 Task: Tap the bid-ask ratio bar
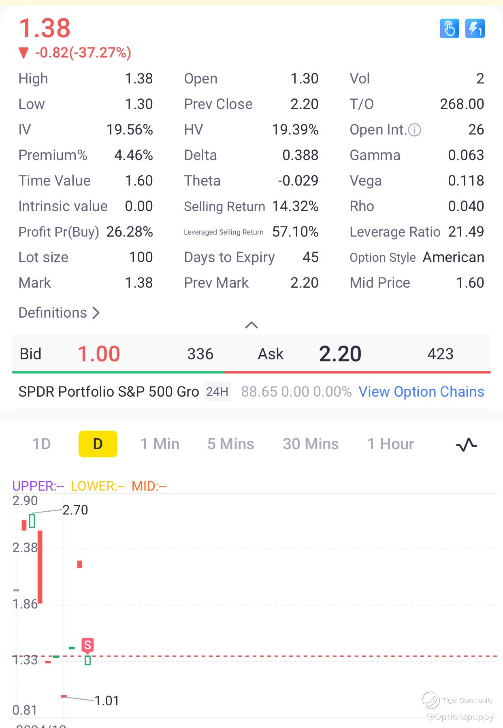point(251,372)
